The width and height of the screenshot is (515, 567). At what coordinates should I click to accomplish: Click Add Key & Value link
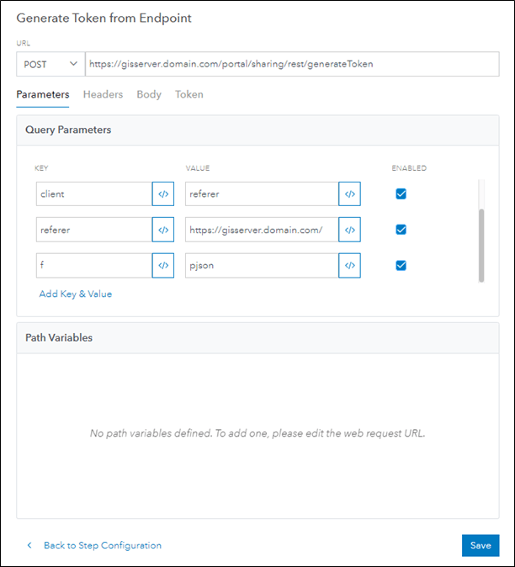click(x=76, y=294)
